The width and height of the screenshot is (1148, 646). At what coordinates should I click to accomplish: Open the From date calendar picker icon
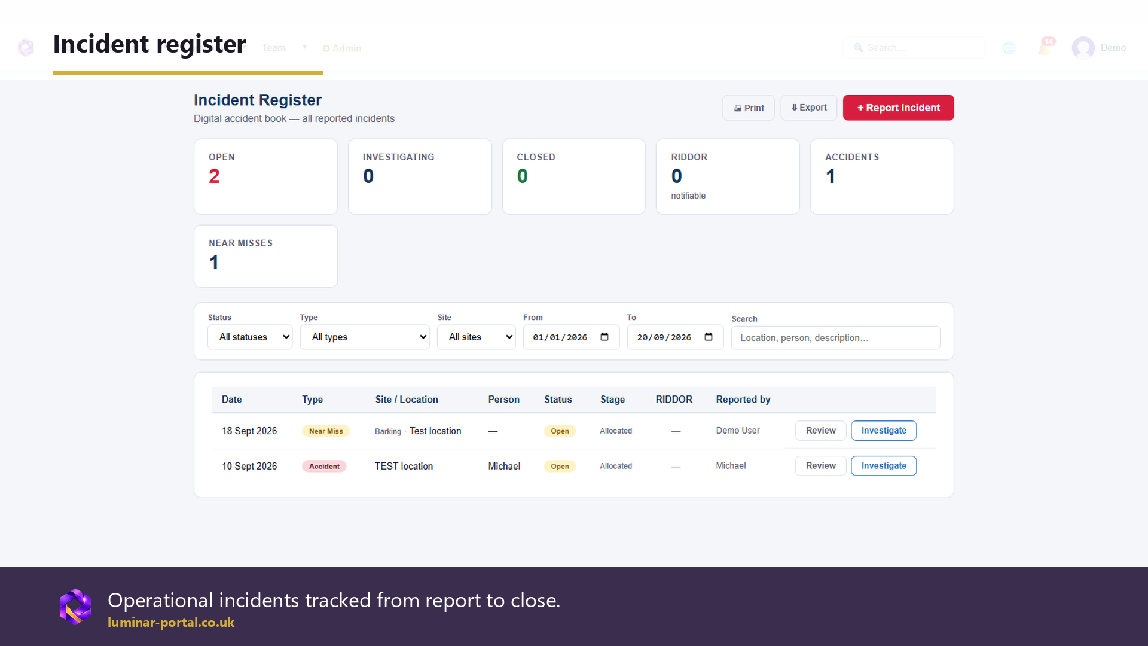tap(604, 337)
